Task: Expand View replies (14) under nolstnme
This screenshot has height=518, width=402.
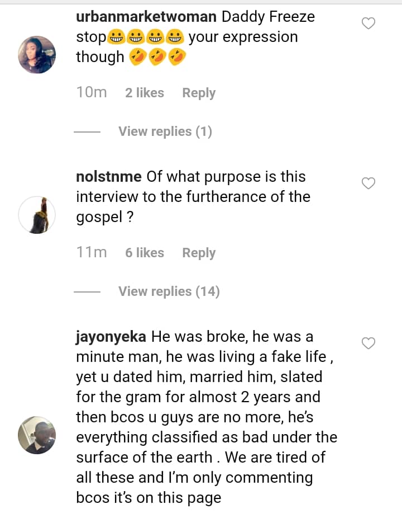Action: point(169,291)
